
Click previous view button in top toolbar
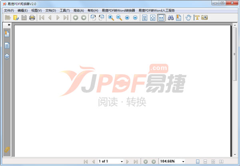[76, 18]
